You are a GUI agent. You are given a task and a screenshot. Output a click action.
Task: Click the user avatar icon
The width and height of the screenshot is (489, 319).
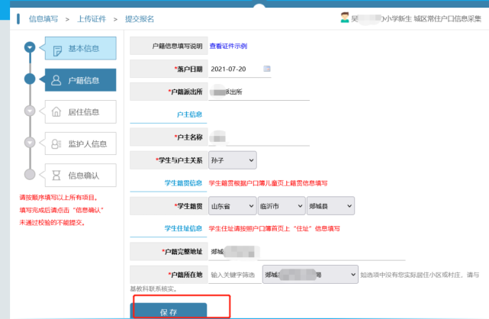[x=345, y=18]
